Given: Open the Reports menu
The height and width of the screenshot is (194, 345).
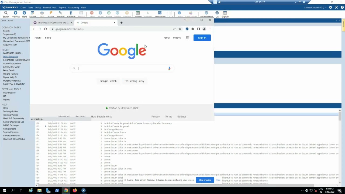Looking at the screenshot, I should (62, 8).
